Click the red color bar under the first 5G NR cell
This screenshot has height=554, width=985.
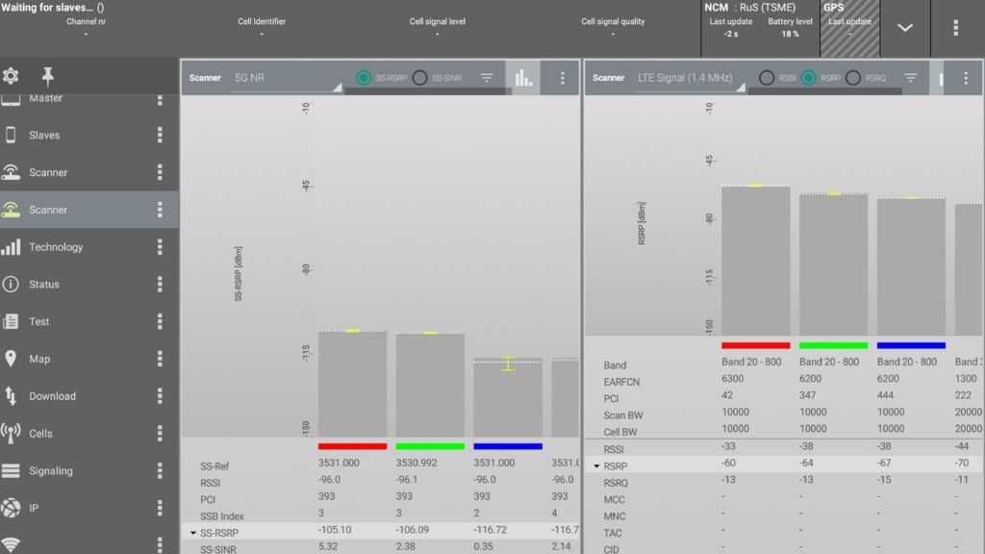[351, 445]
